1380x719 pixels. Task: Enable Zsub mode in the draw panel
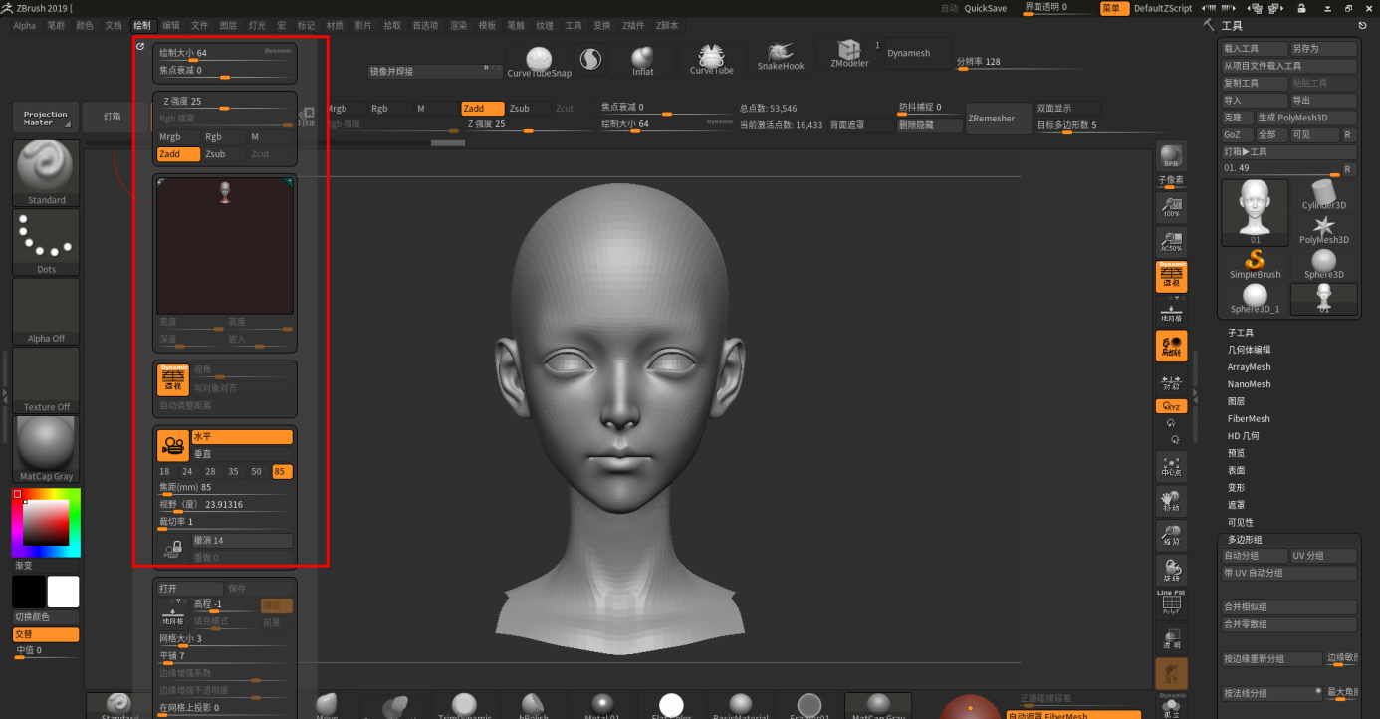click(x=215, y=154)
